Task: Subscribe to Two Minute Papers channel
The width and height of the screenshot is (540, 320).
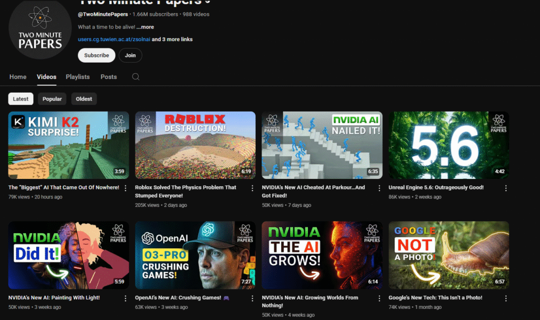Action: click(x=97, y=55)
